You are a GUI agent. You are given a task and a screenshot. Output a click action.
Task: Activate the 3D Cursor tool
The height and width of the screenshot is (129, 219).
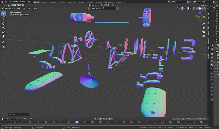pos(4,18)
